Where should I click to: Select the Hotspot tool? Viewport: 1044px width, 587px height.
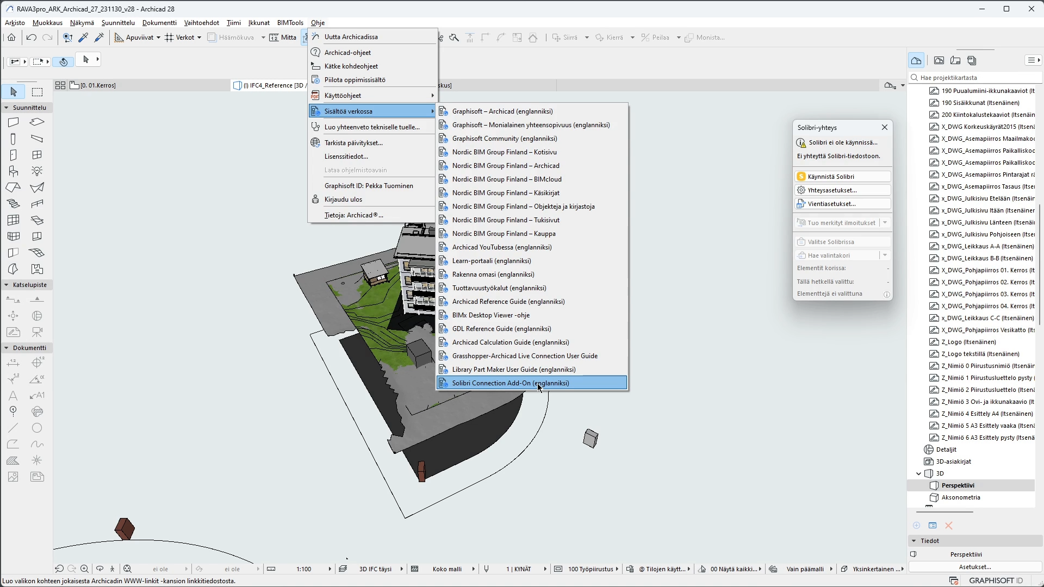pos(37,460)
